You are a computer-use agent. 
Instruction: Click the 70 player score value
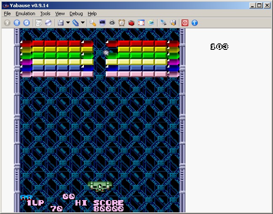[56, 209]
